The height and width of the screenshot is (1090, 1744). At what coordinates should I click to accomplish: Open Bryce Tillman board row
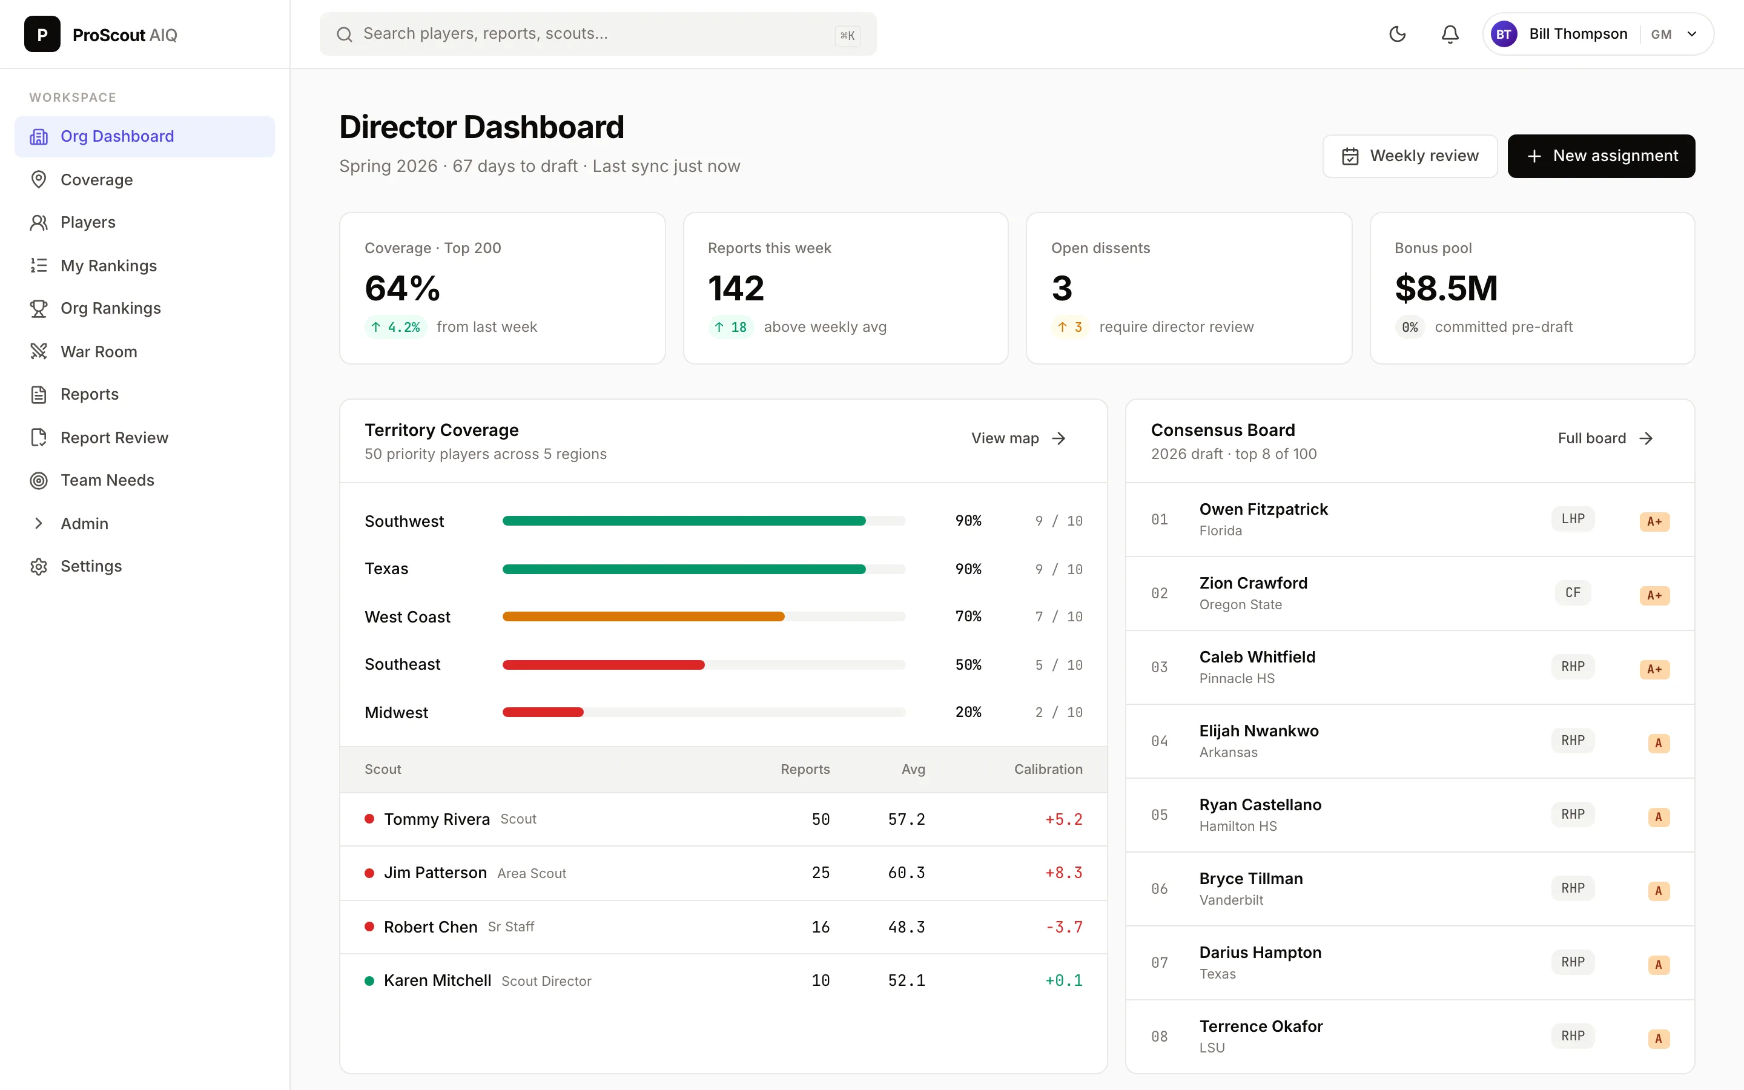(x=1410, y=889)
